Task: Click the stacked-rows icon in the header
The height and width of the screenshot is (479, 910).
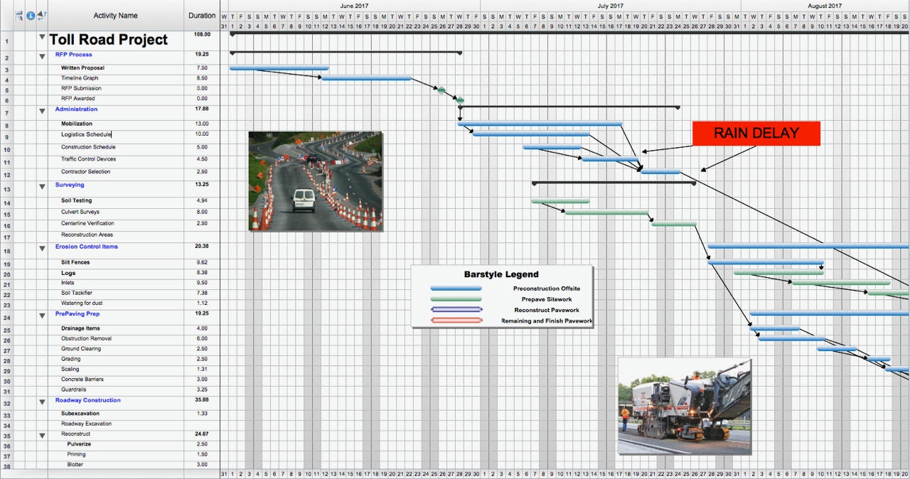Action: click(19, 16)
